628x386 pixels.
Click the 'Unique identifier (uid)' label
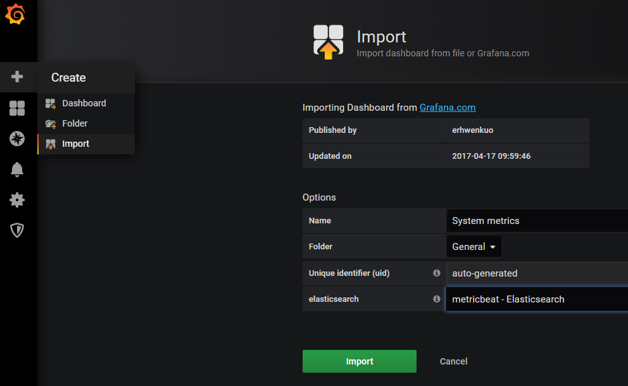349,273
